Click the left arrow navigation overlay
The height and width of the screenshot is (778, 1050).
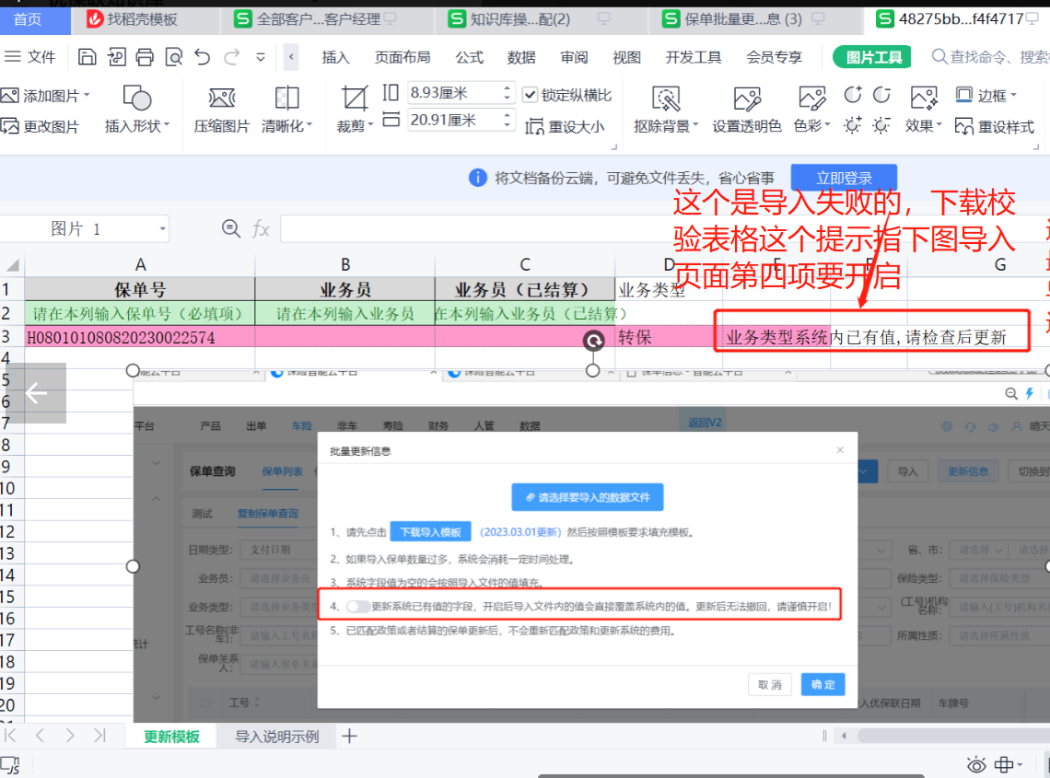[36, 393]
